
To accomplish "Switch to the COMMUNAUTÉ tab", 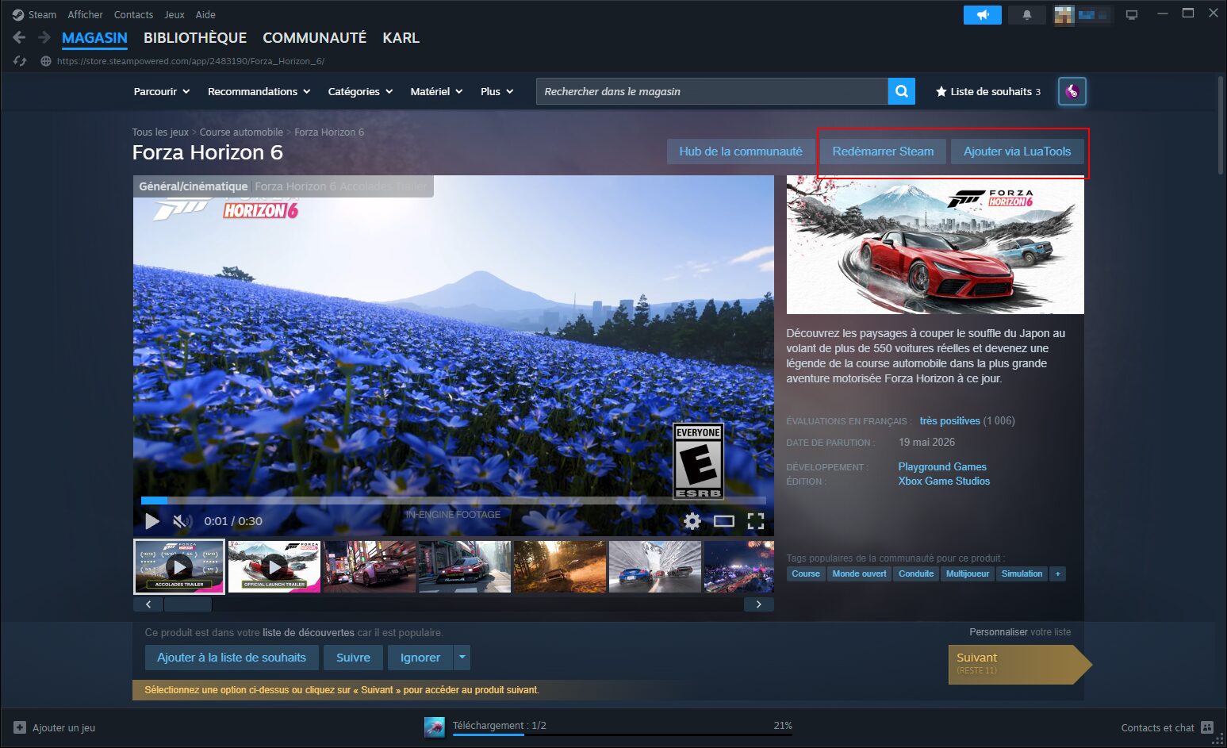I will click(x=315, y=38).
